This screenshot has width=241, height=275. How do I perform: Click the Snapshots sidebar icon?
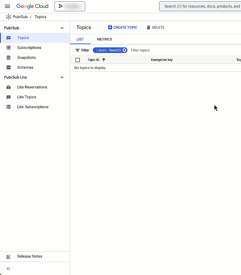click(9, 58)
